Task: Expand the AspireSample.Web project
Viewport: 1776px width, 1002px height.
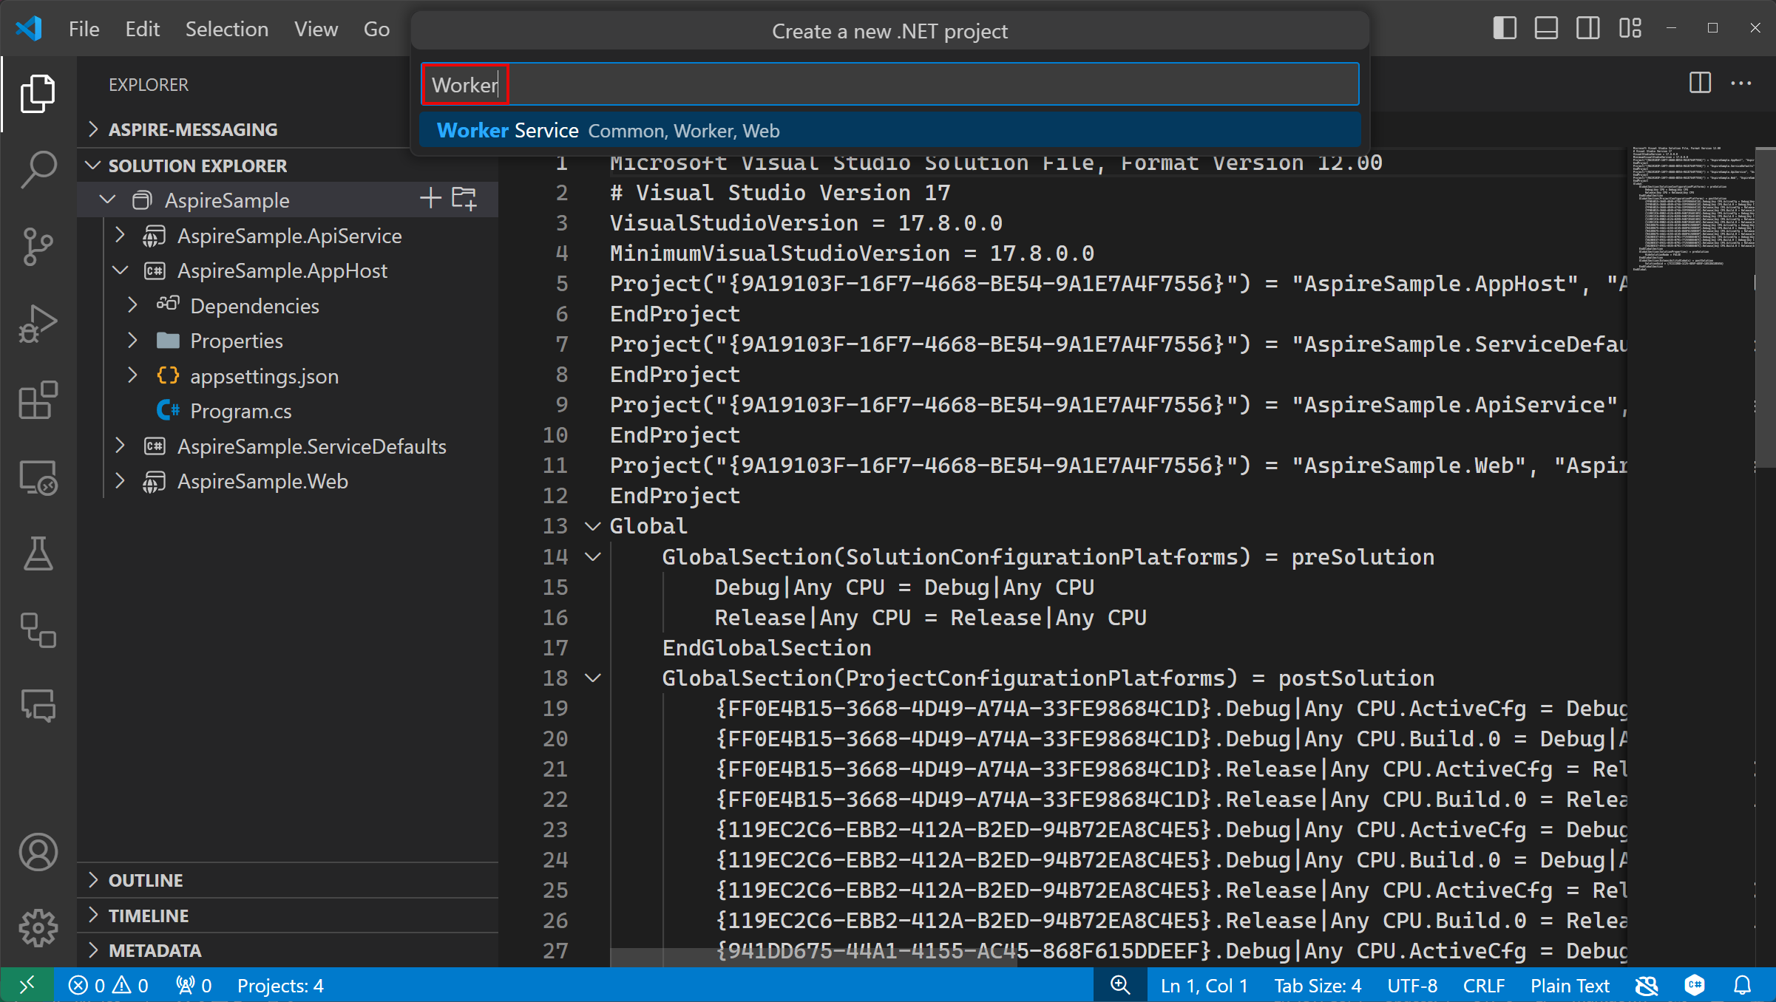Action: [x=120, y=480]
